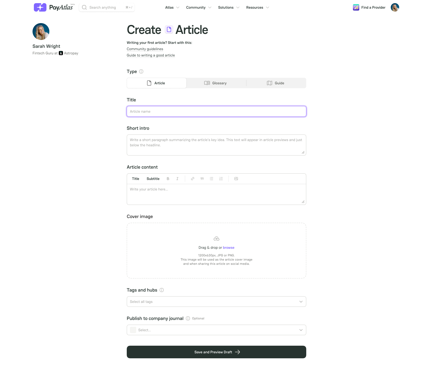Insert a block quote in the article
Image resolution: width=433 pixels, height=378 pixels.
click(x=202, y=179)
